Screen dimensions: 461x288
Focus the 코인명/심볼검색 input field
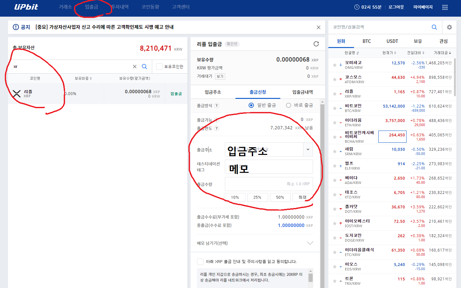pos(380,27)
